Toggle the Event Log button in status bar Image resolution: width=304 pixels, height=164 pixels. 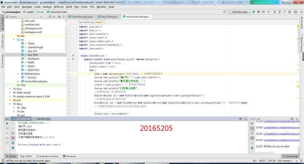(290, 156)
